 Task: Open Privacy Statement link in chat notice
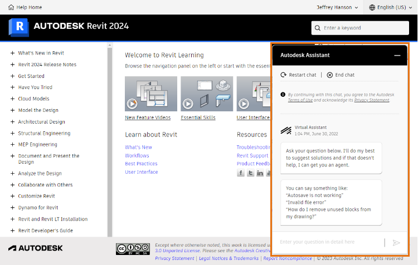coord(372,100)
